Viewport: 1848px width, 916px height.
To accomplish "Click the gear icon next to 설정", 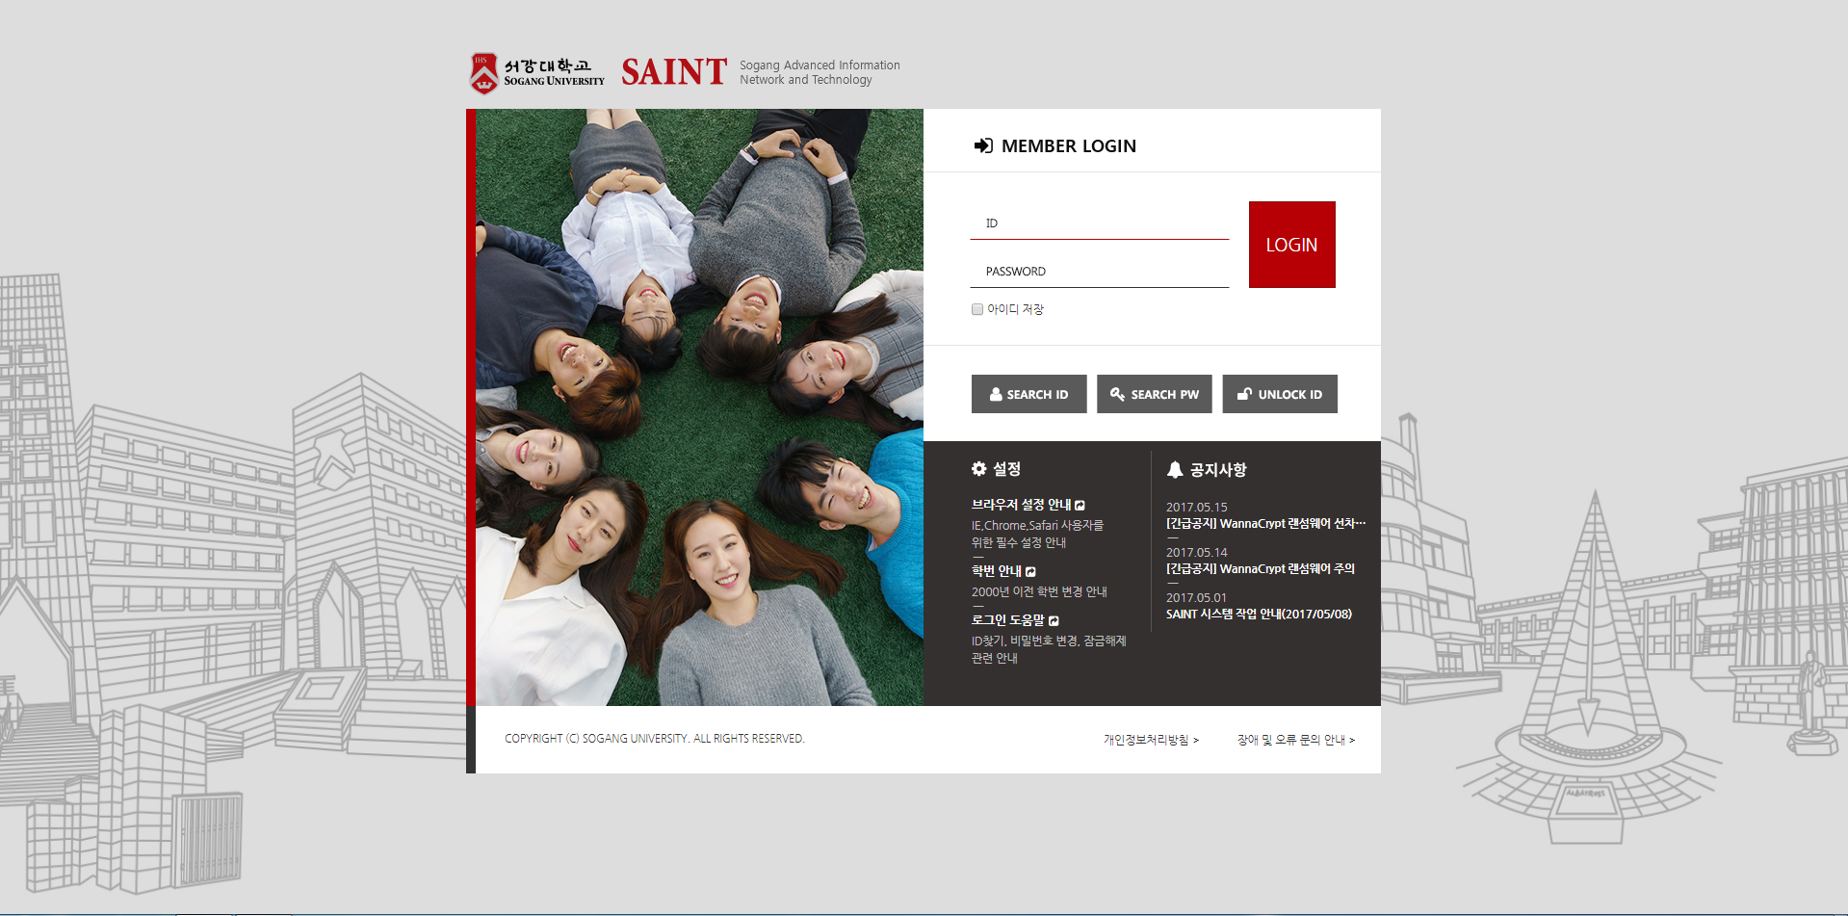I will point(978,469).
